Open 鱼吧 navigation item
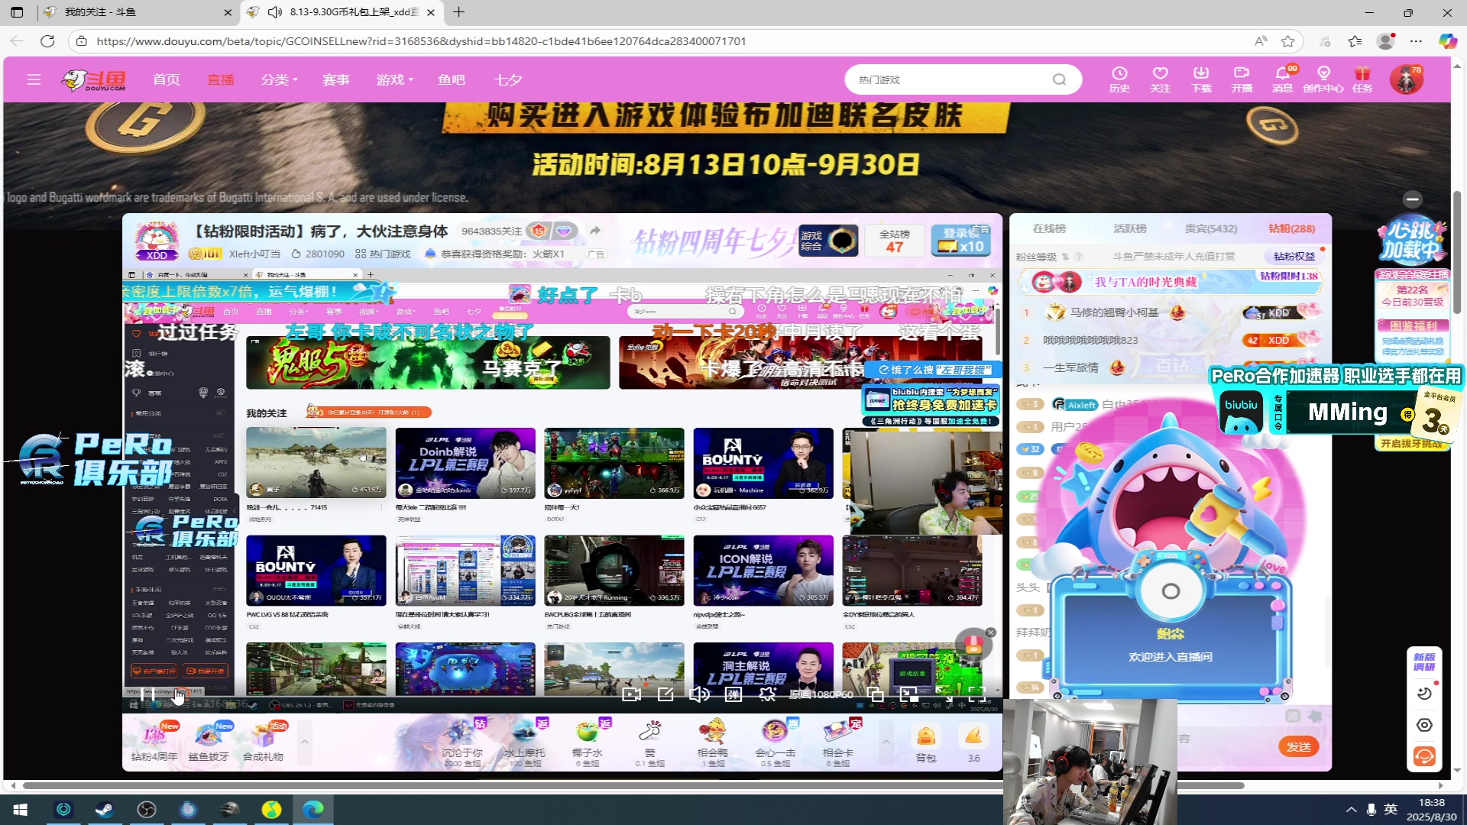 click(x=452, y=79)
